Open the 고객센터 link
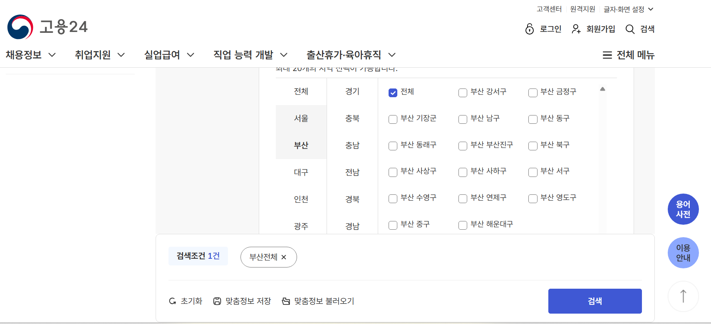Screen dimensions: 711x324 pos(549,9)
